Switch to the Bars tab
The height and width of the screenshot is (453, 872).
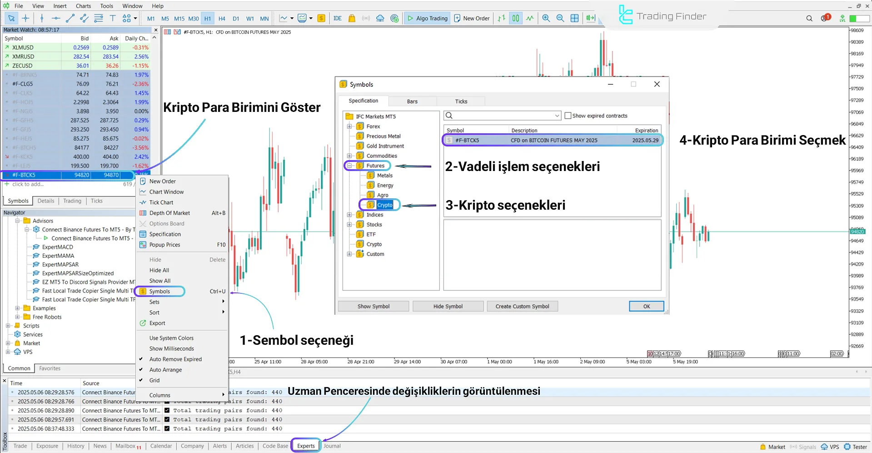tap(412, 101)
